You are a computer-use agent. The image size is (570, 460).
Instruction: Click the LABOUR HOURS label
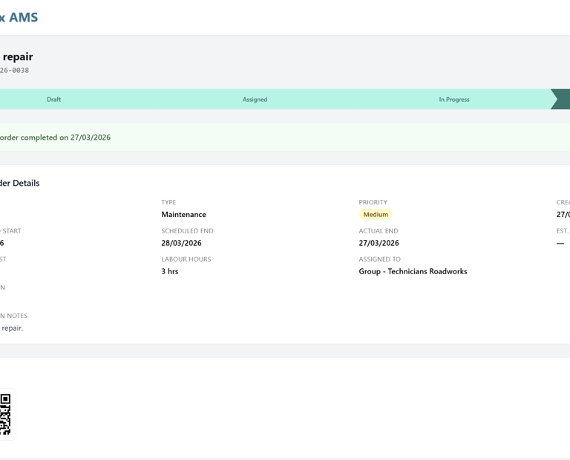[186, 259]
